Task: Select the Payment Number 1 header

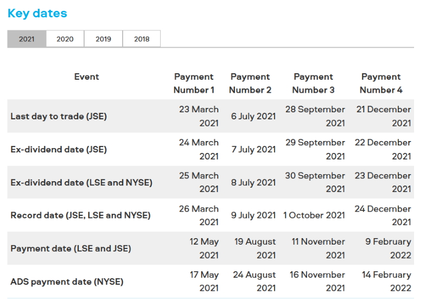Action: (194, 84)
